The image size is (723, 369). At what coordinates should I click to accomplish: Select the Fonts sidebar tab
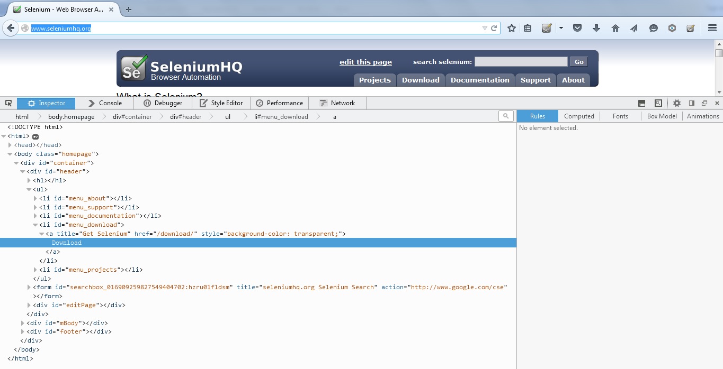pos(620,116)
